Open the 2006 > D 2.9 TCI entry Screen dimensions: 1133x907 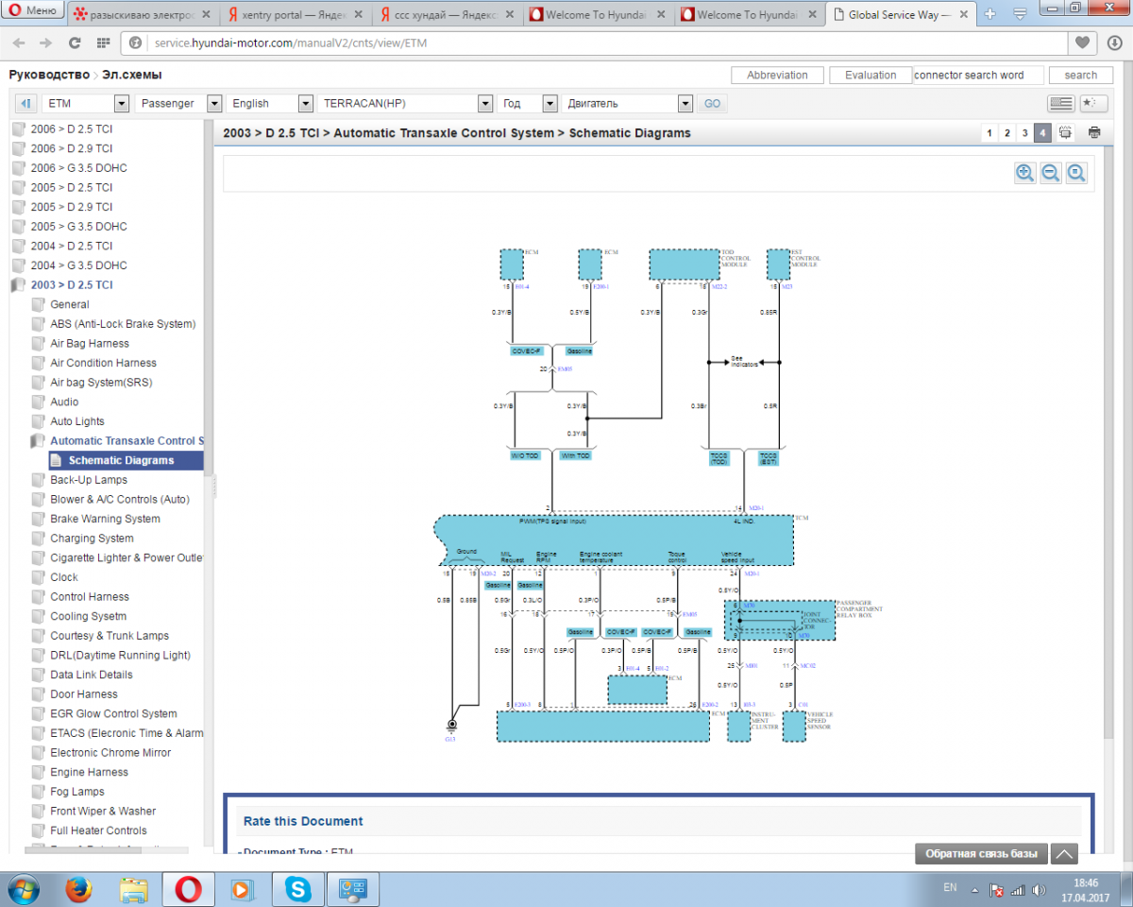(x=71, y=148)
